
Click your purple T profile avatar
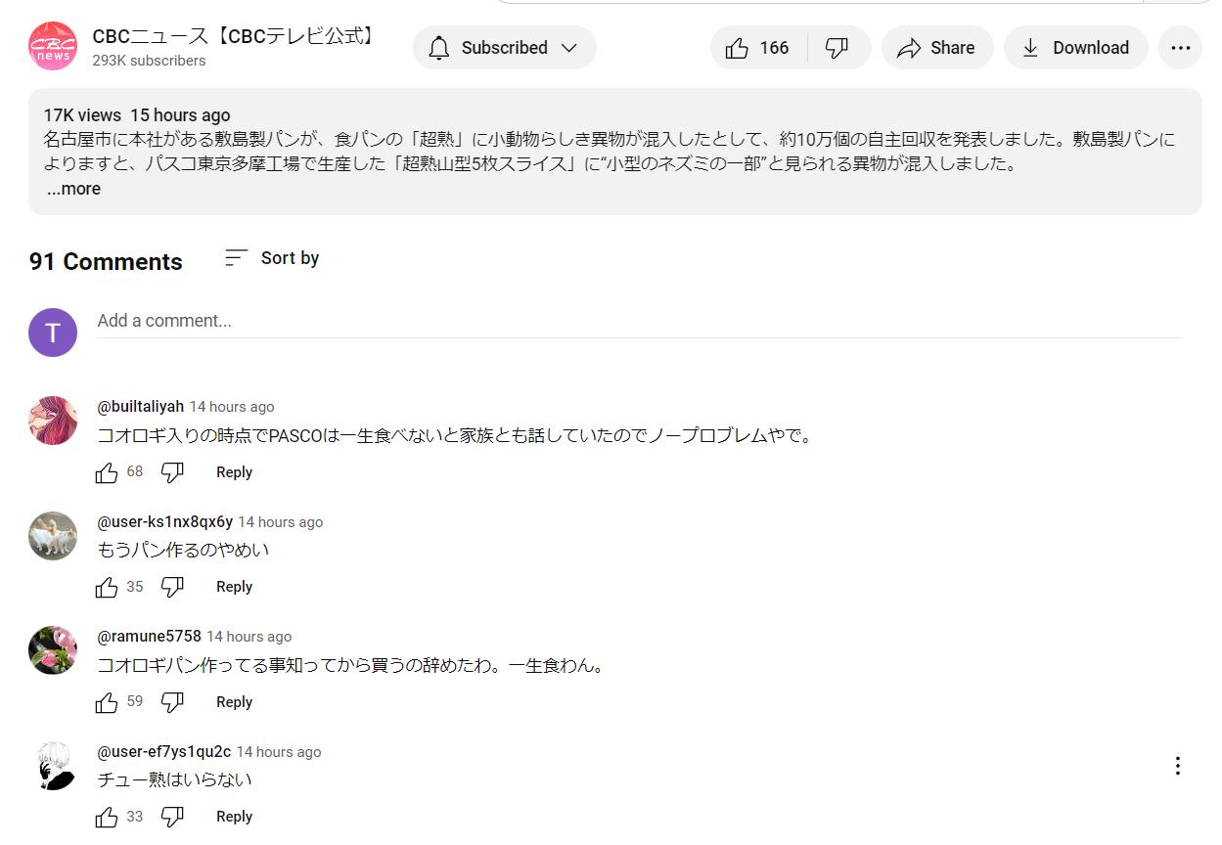[x=53, y=333]
